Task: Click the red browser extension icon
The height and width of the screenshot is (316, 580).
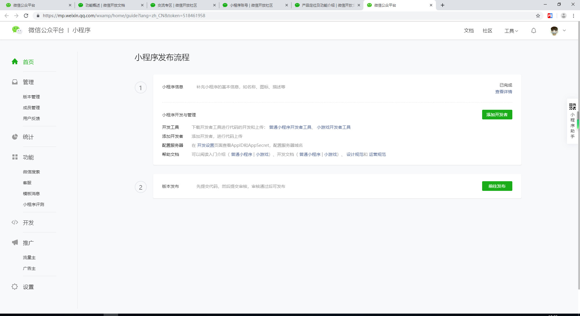Action: point(550,16)
